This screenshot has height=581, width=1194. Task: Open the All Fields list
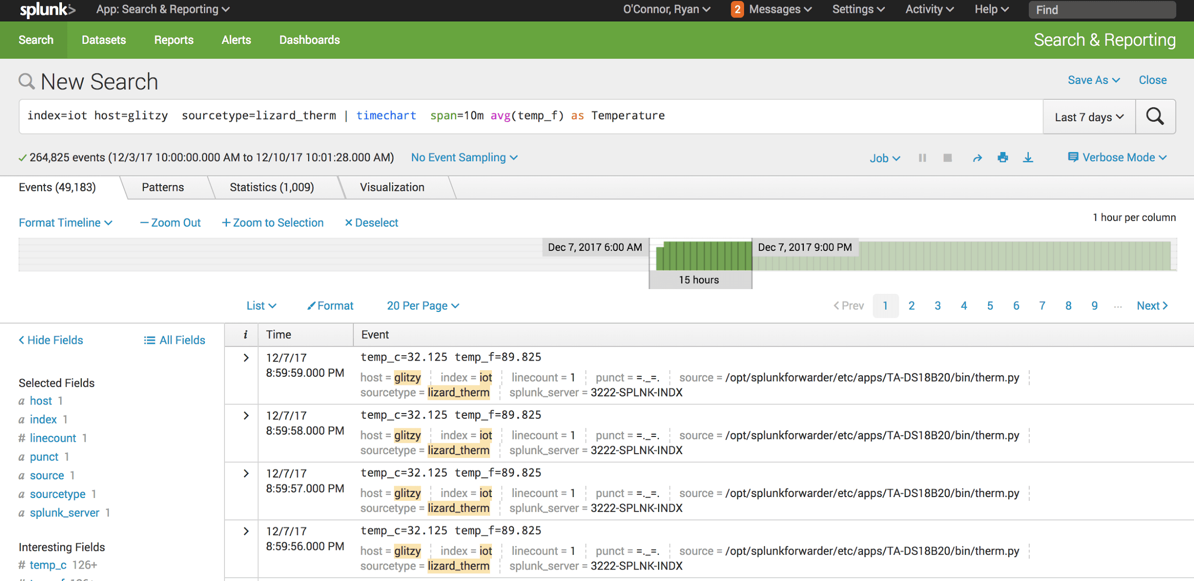click(174, 340)
